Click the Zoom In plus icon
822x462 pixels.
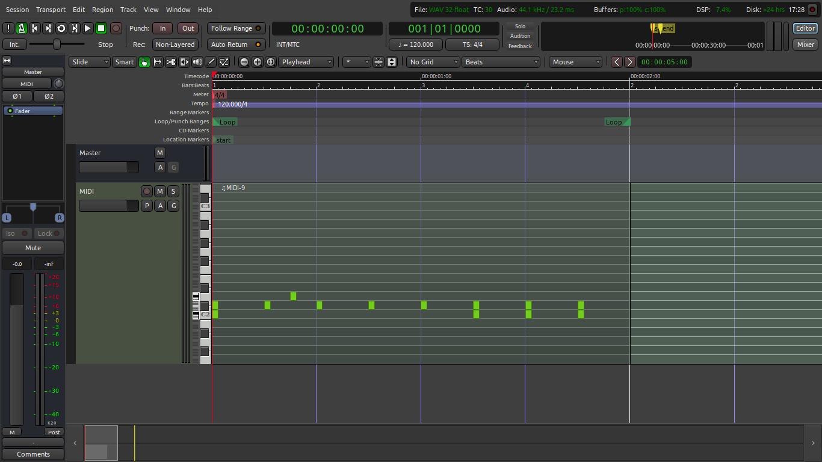(x=257, y=62)
